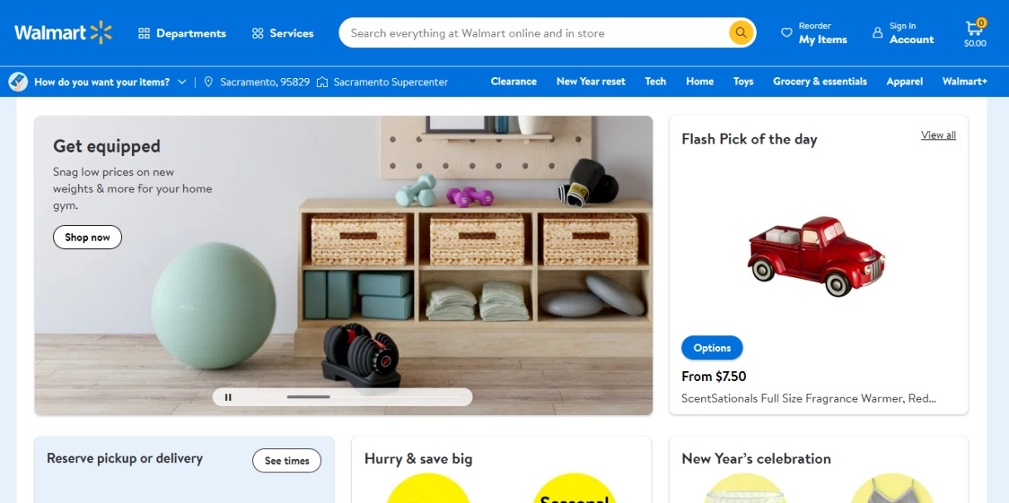Click the Sacramento 95829 location pin
Viewport: 1009px width, 503px height.
pos(208,82)
